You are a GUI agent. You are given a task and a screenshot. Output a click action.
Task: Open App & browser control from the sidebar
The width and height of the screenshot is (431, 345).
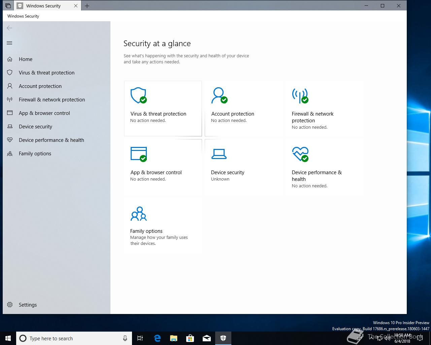57,113
